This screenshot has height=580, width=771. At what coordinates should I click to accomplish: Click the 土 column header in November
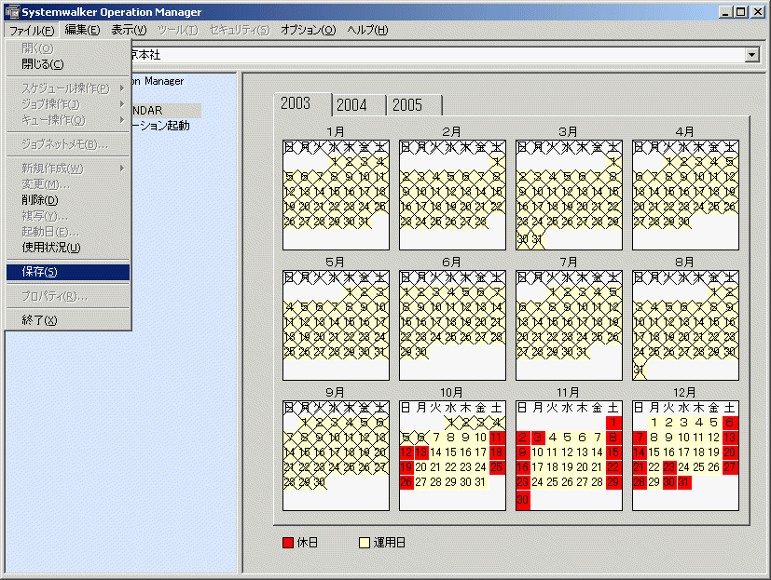point(613,408)
